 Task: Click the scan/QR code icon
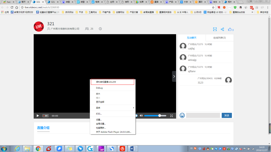pos(215,29)
